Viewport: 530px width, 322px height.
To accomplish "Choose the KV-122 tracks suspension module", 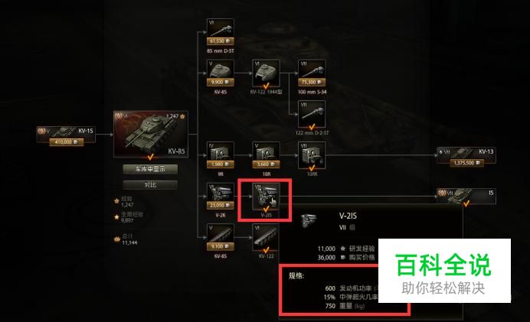I will pyautogui.click(x=266, y=237).
